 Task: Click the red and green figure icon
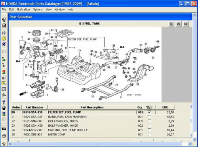point(4,72)
